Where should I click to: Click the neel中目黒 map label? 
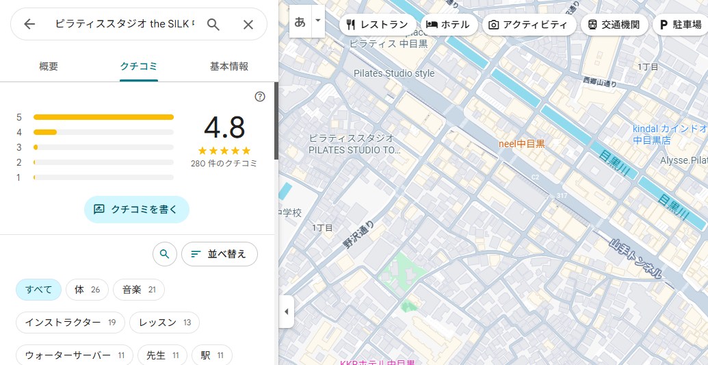pyautogui.click(x=521, y=144)
